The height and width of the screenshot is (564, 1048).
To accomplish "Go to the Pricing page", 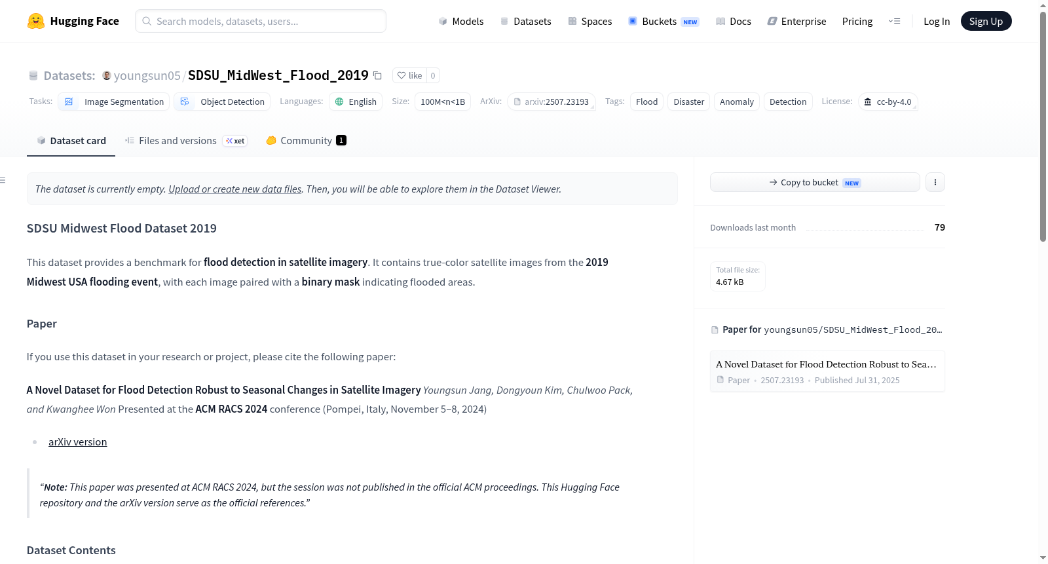I will 857,21.
